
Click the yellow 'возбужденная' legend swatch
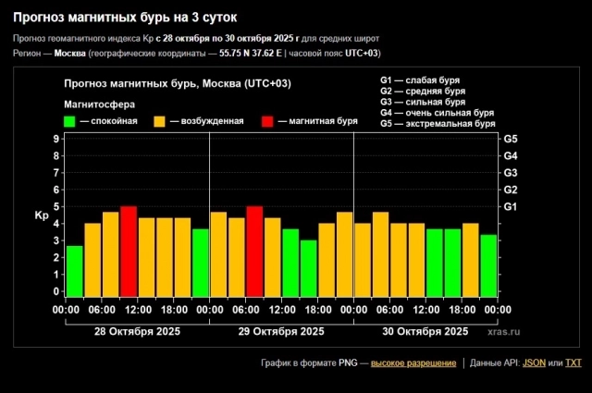pyautogui.click(x=160, y=121)
